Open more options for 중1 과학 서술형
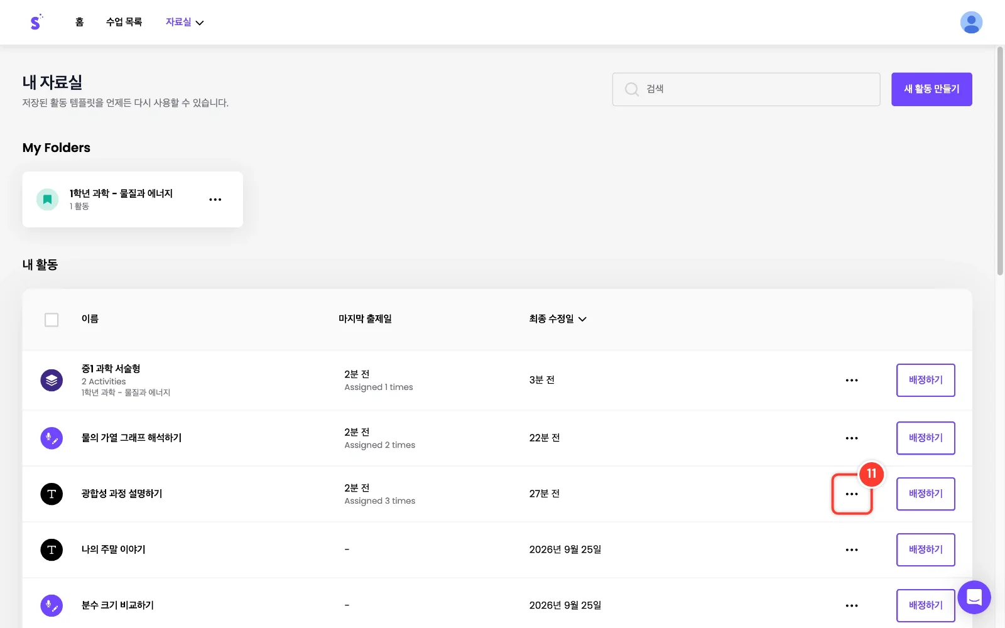Viewport: 1005px width, 628px height. tap(852, 380)
